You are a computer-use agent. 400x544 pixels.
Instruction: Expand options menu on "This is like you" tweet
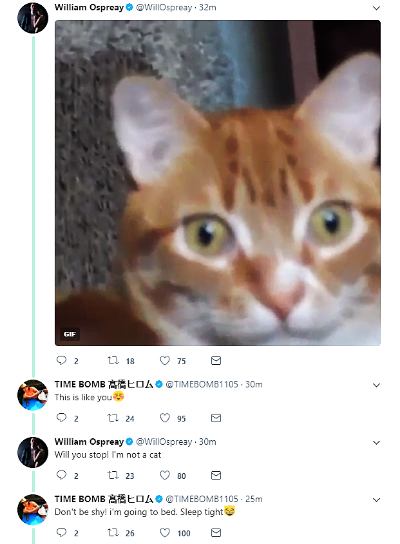pos(377,385)
